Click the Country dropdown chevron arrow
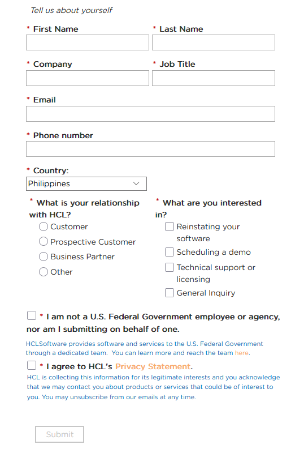Viewport: 304px width, 453px height. [136, 183]
